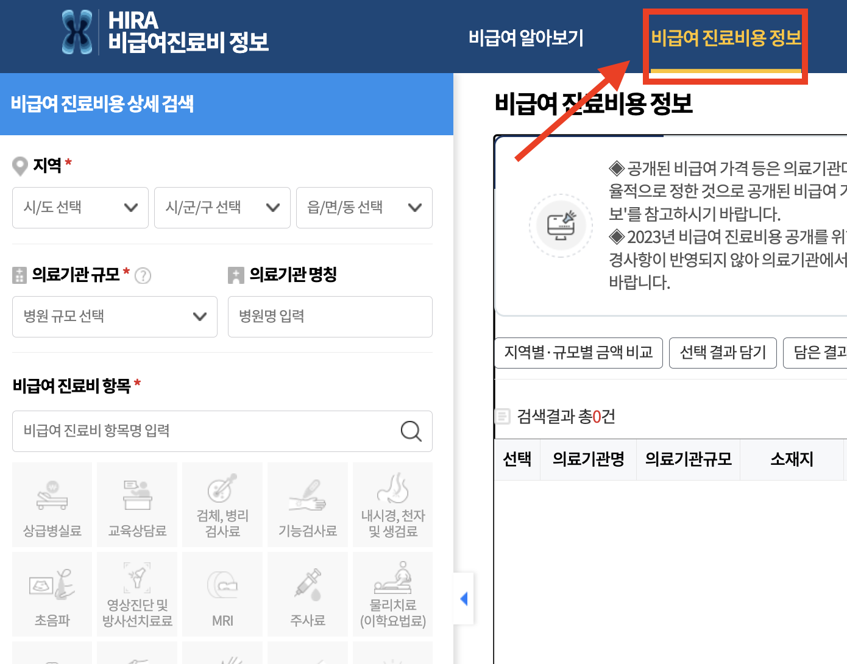Click the 초음파 category icon
The width and height of the screenshot is (847, 664).
[52, 593]
